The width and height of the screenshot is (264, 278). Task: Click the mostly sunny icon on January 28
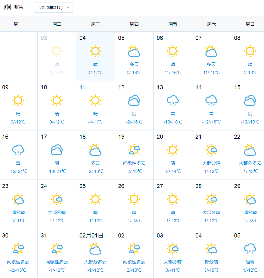pos(211,199)
